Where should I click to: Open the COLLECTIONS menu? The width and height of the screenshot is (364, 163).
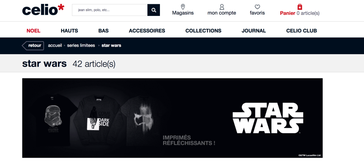(x=203, y=31)
